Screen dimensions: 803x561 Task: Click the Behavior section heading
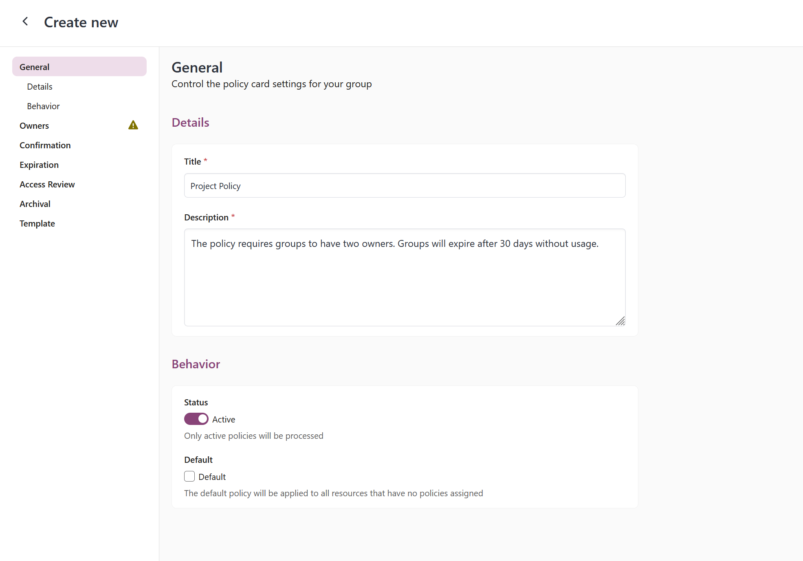(x=196, y=364)
